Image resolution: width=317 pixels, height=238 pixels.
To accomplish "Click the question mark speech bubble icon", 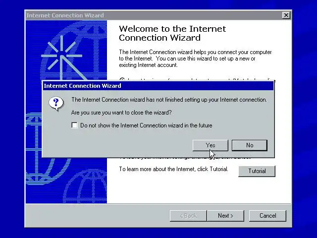I will click(56, 104).
